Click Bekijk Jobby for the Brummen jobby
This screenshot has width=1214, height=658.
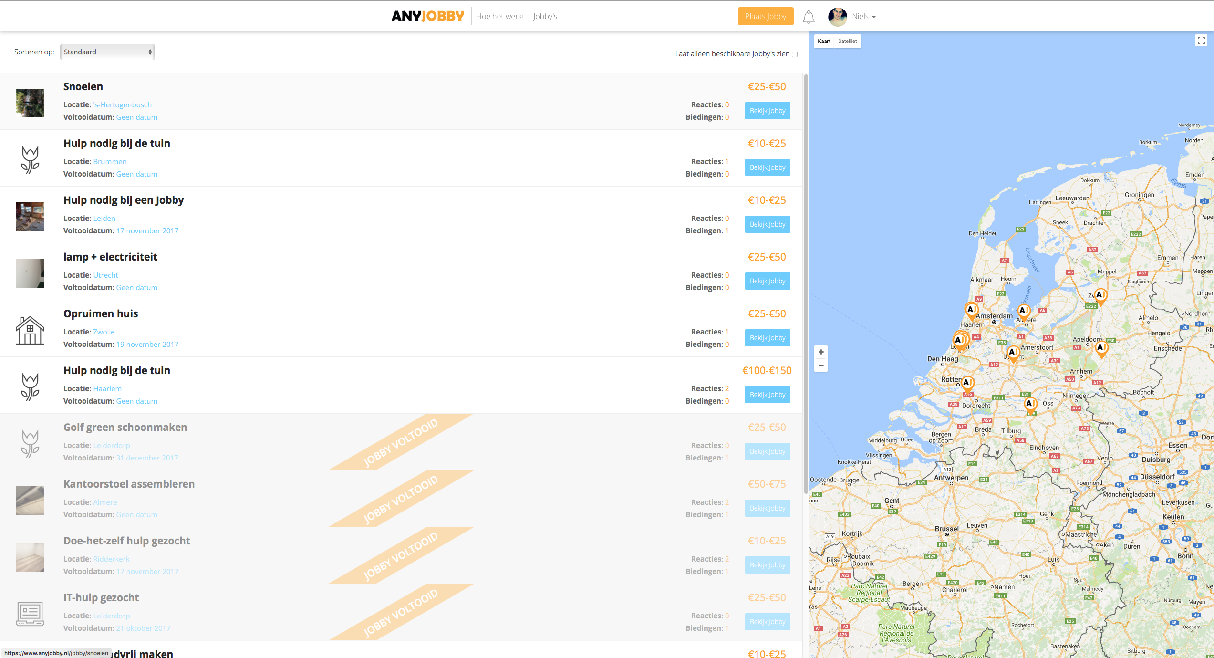(x=768, y=167)
